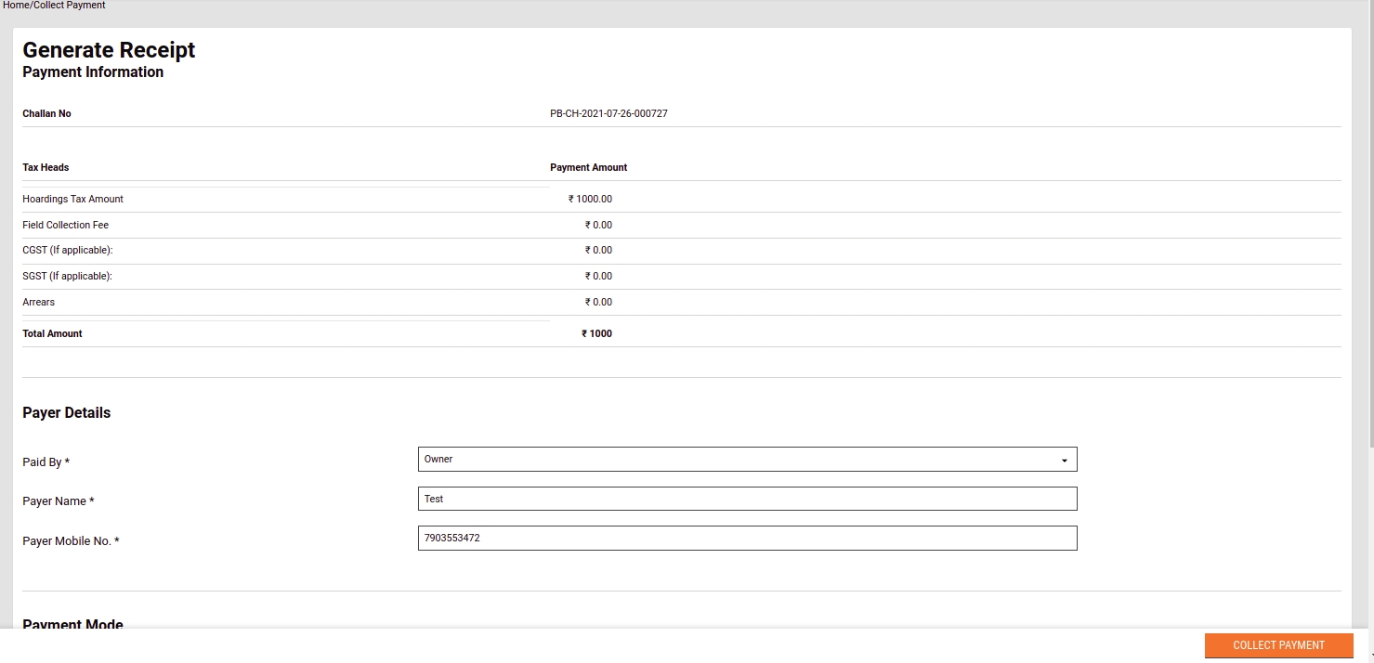Select the Hoardings Tax Amount row label

72,200
